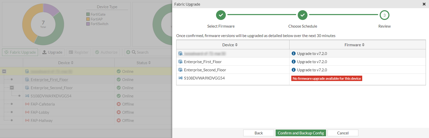The image size is (429, 138).
Task: Sort the dialog table by Device column
Action: [236, 45]
